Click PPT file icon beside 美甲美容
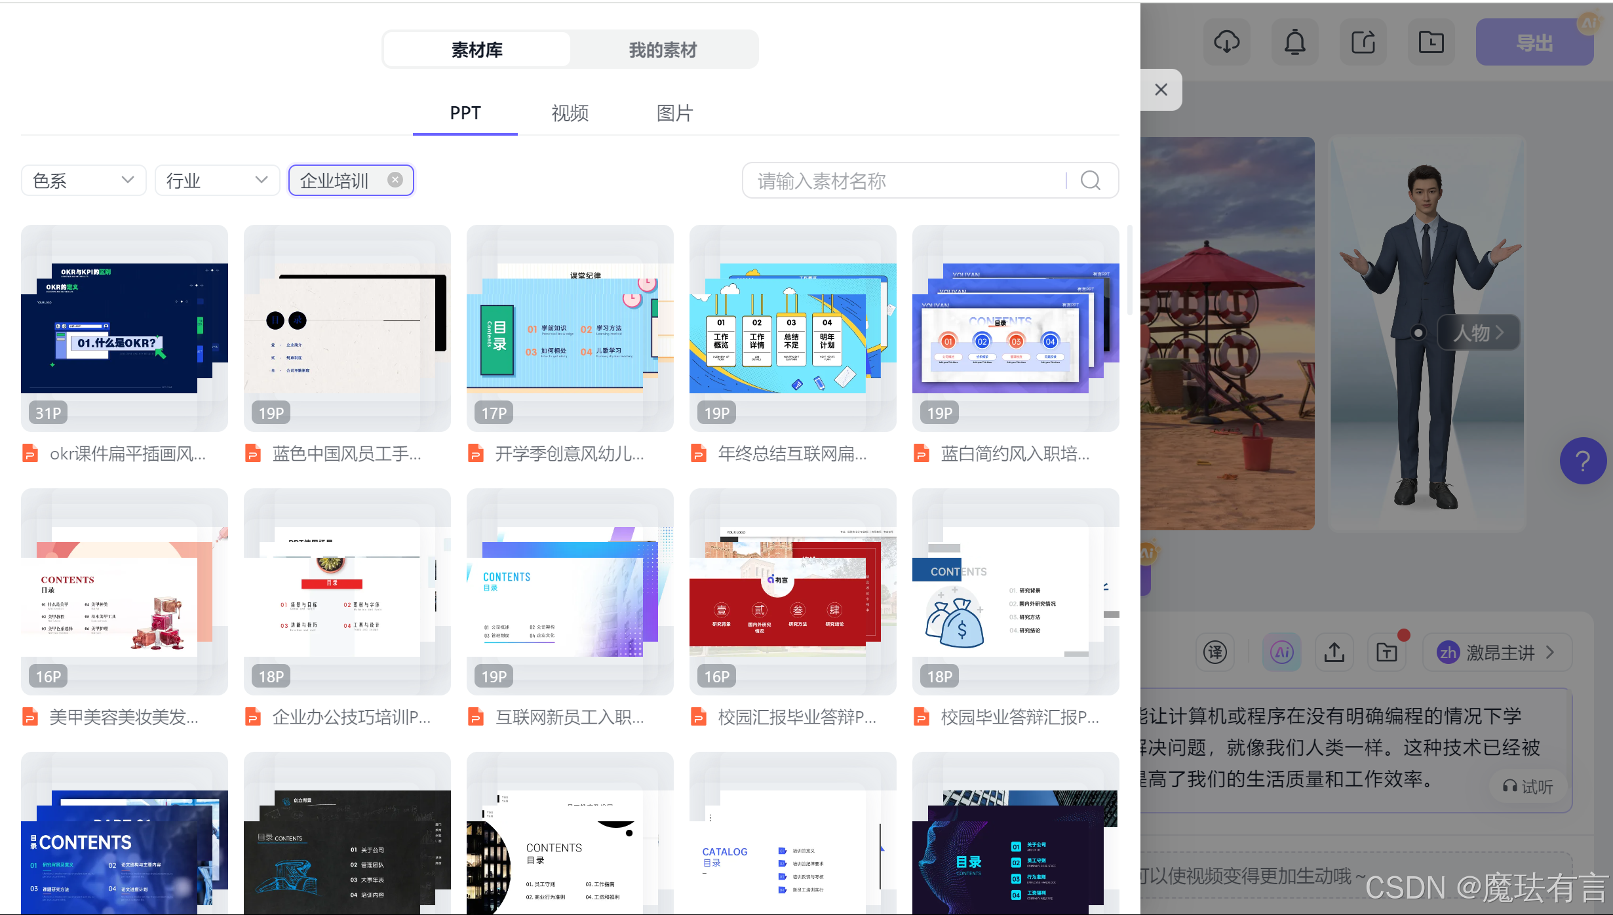This screenshot has height=915, width=1613. coord(30,717)
